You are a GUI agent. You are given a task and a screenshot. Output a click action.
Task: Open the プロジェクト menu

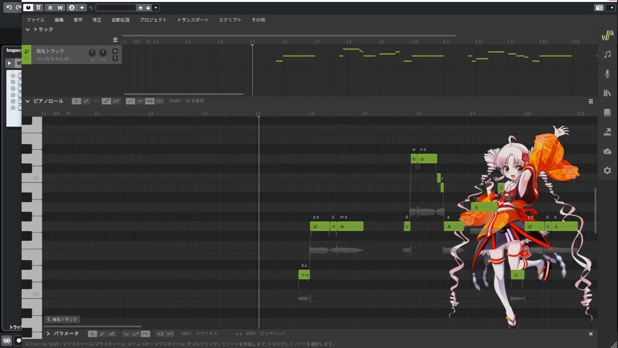click(153, 20)
